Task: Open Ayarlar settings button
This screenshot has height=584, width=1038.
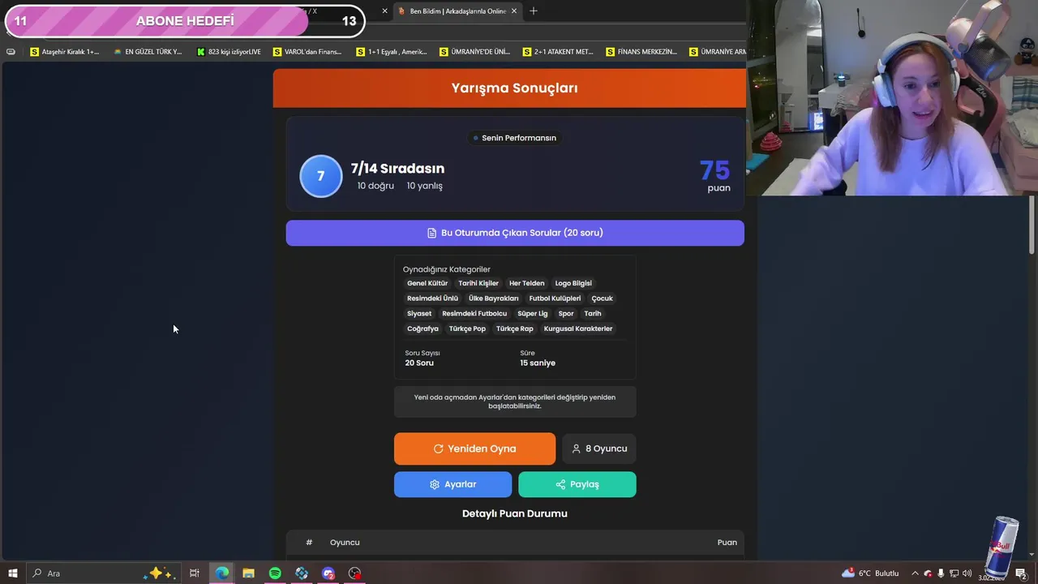Action: [453, 484]
